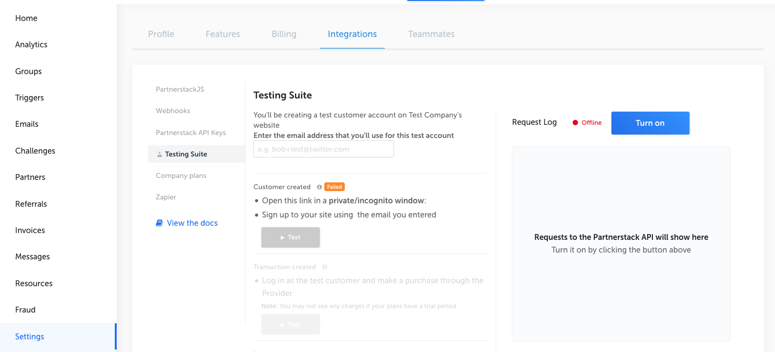775x352 pixels.
Task: Click the Test button under Transaction created
Action: (291, 324)
